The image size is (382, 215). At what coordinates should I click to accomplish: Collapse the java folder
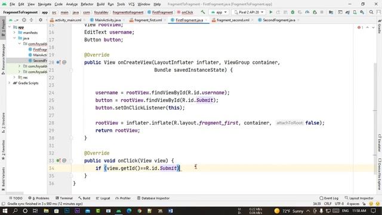point(14,38)
